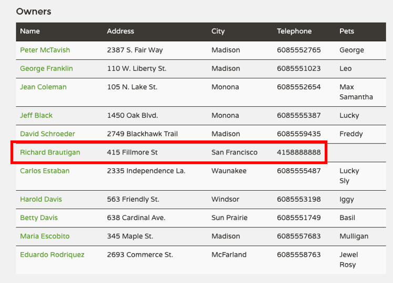393x283 pixels.
Task: Click telephone number 4158888888
Action: [298, 153]
